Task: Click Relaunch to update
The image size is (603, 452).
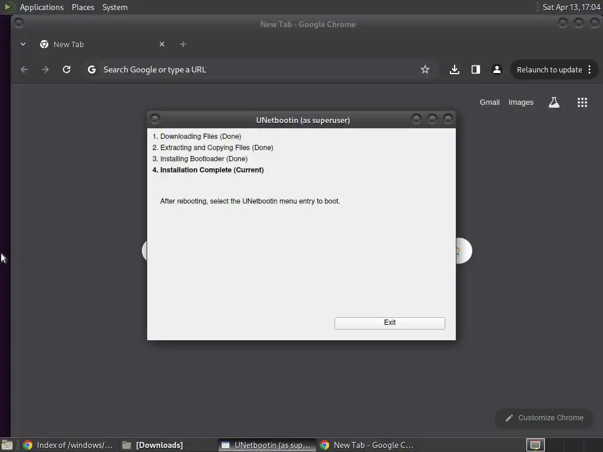Action: 549,69
